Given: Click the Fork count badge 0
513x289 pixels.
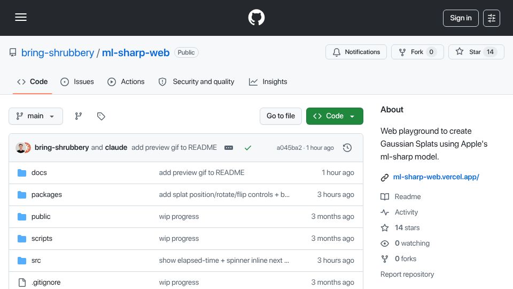Looking at the screenshot, I should (x=431, y=52).
